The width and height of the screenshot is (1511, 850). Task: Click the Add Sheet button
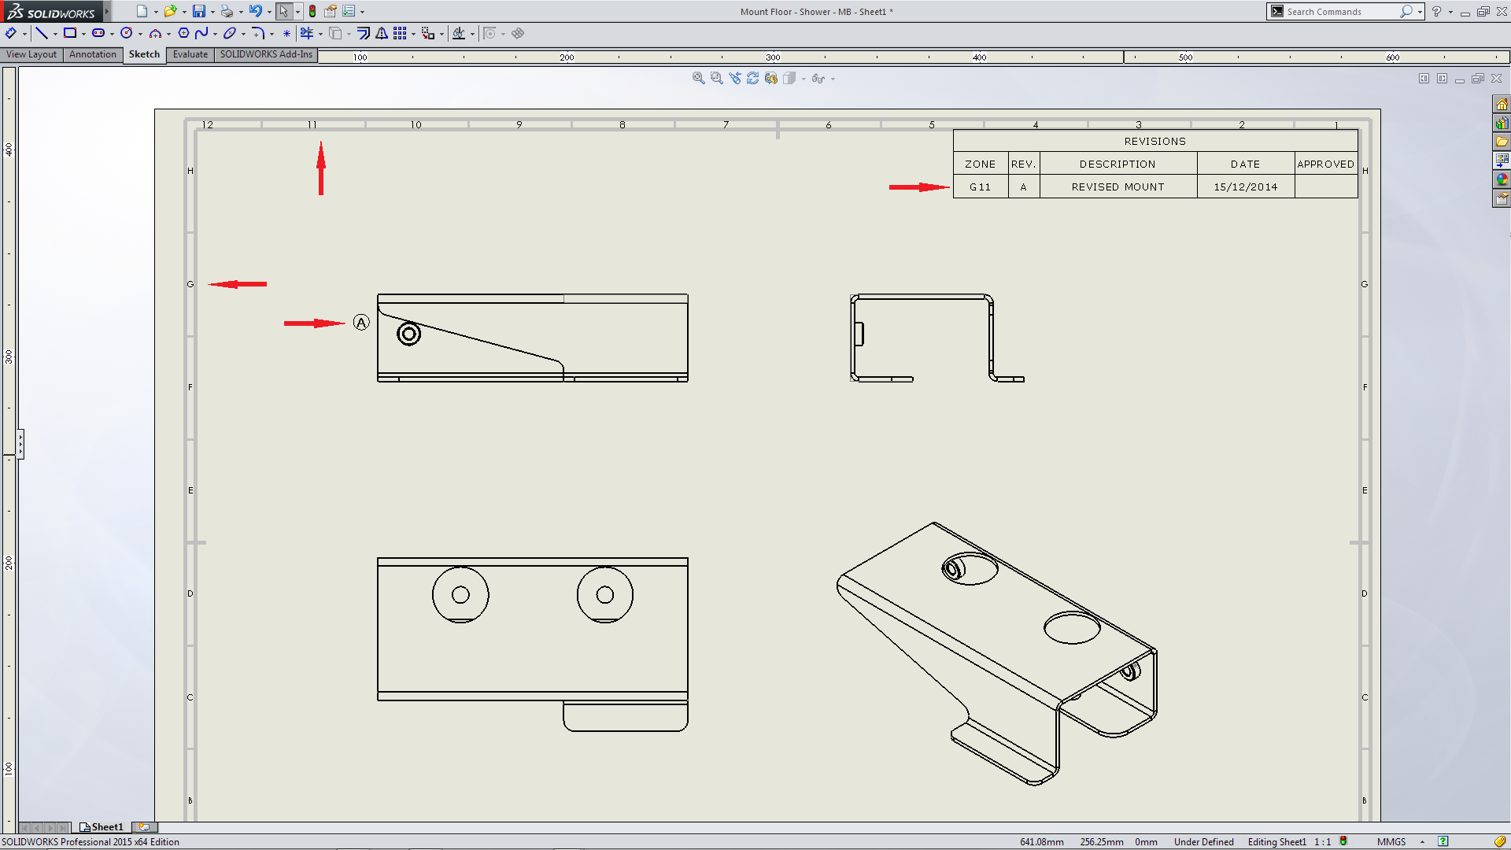click(144, 827)
